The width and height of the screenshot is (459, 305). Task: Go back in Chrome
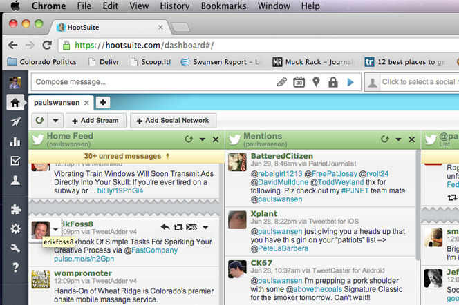pos(13,46)
